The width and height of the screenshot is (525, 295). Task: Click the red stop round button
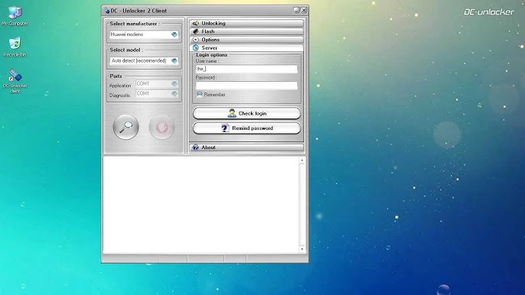click(161, 127)
